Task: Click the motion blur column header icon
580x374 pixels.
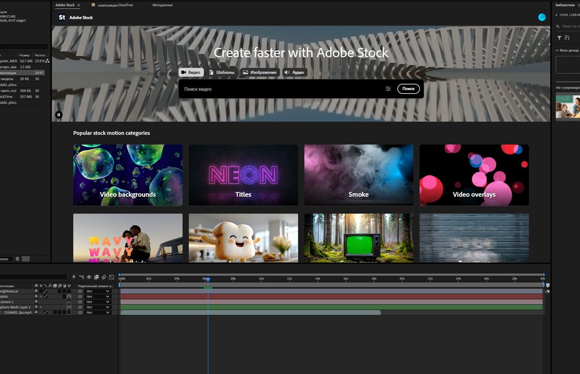Action: point(59,286)
